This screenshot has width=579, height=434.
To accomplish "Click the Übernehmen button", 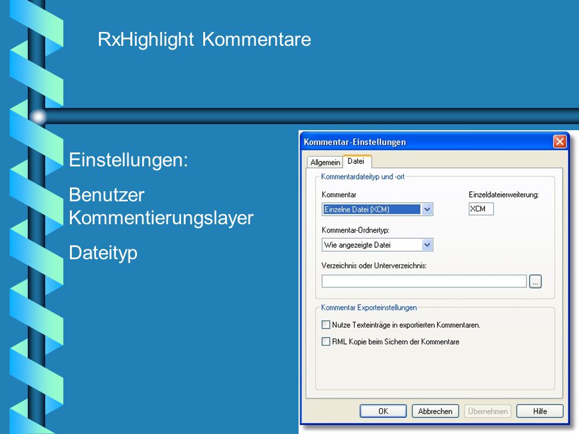I will click(487, 411).
